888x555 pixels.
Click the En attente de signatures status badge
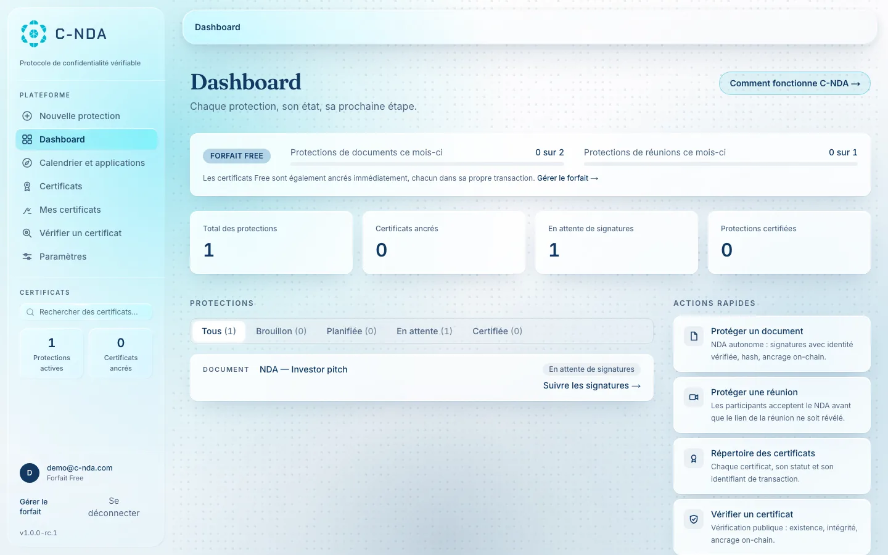click(591, 369)
